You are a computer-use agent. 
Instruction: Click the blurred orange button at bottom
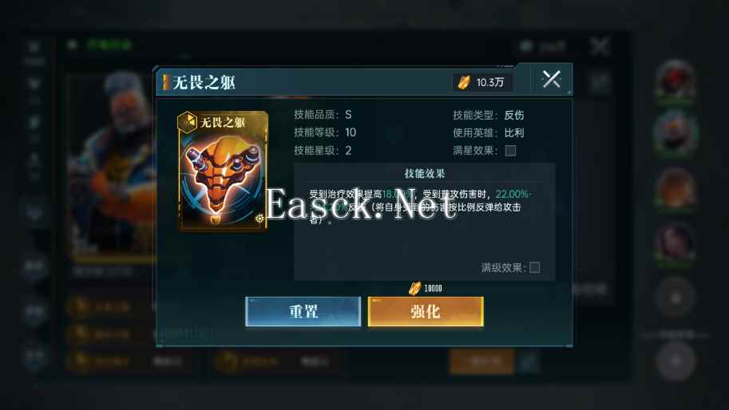tap(481, 361)
